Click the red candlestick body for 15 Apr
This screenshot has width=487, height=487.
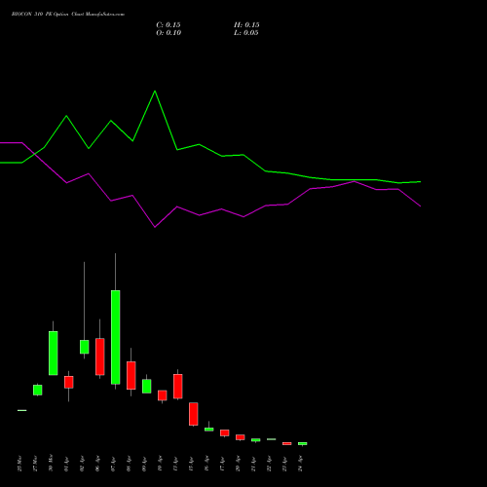(194, 414)
